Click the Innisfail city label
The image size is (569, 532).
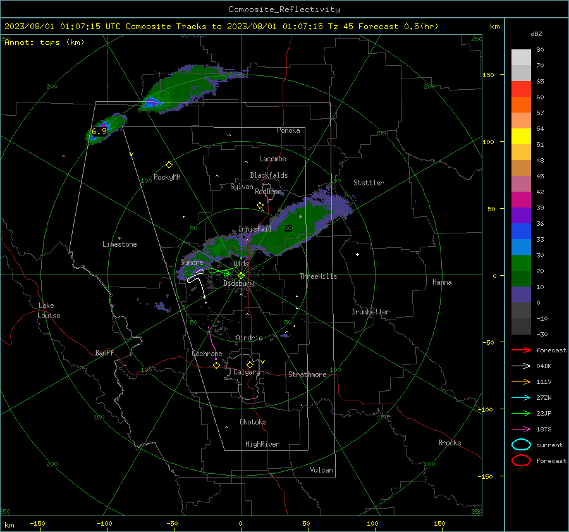pos(255,229)
